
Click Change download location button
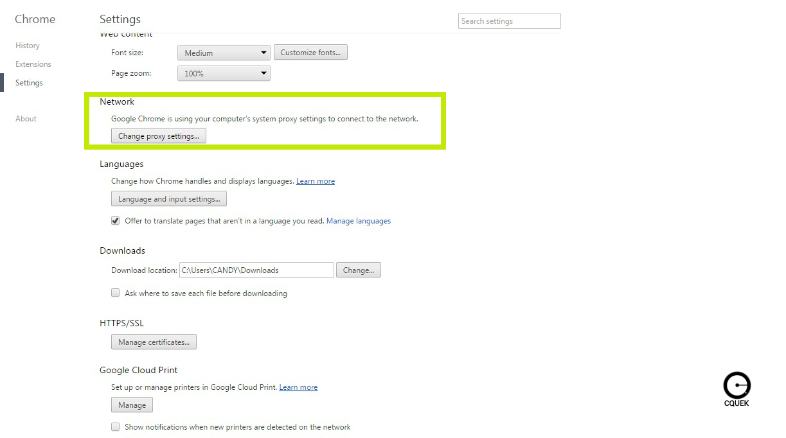pos(359,270)
